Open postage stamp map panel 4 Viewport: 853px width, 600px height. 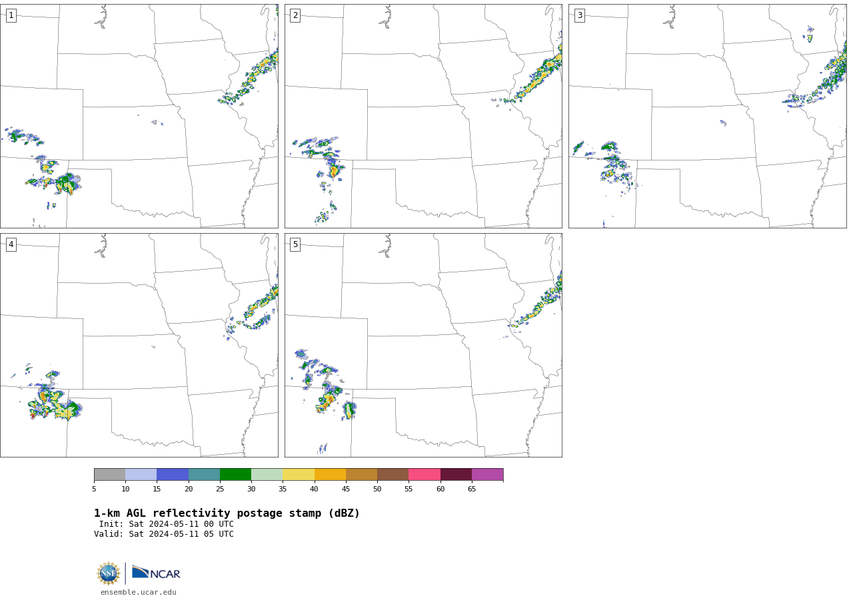pyautogui.click(x=139, y=345)
